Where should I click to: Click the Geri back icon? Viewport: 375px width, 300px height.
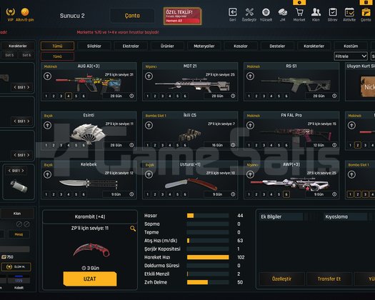tap(233, 12)
